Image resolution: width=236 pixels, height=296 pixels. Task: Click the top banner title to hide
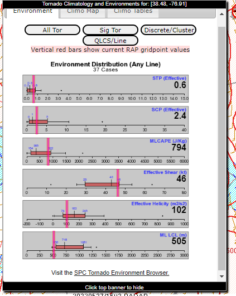[x=114, y=4]
